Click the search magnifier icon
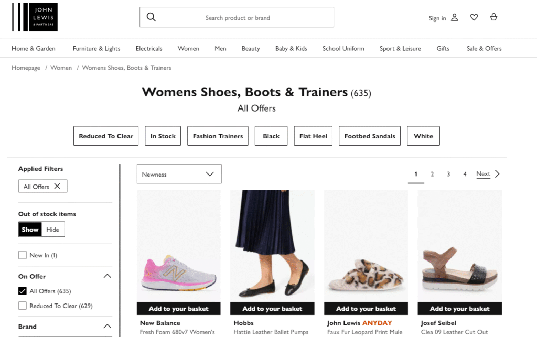537x337 pixels. (151, 17)
